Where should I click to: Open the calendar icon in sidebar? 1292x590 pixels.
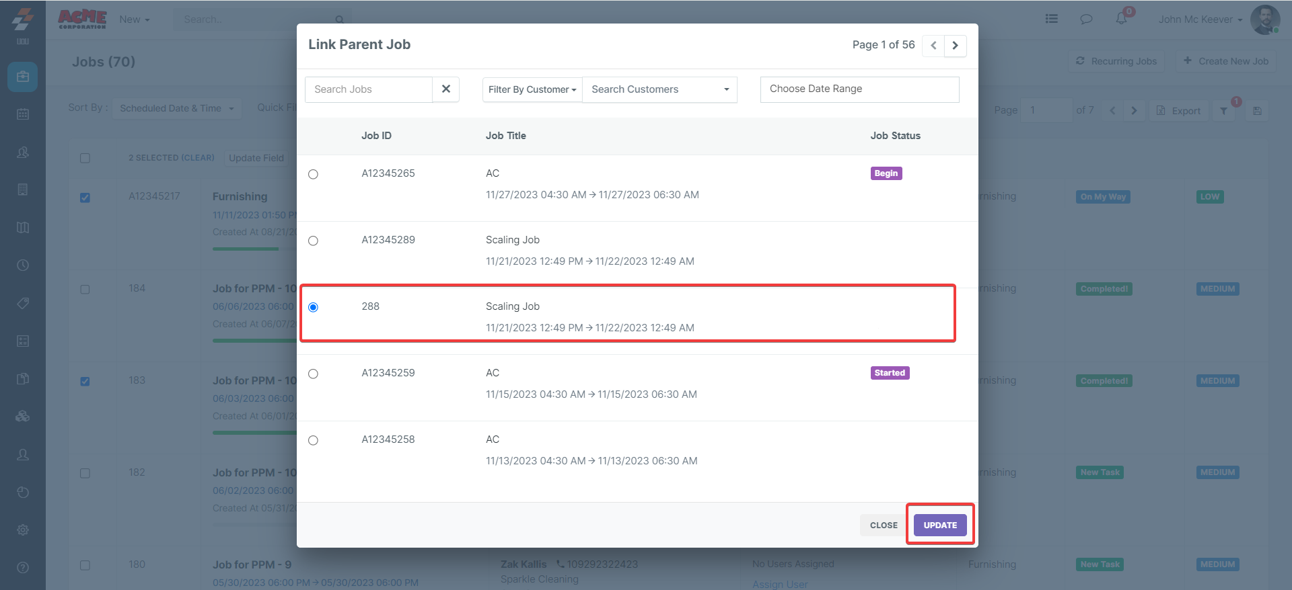click(x=23, y=114)
